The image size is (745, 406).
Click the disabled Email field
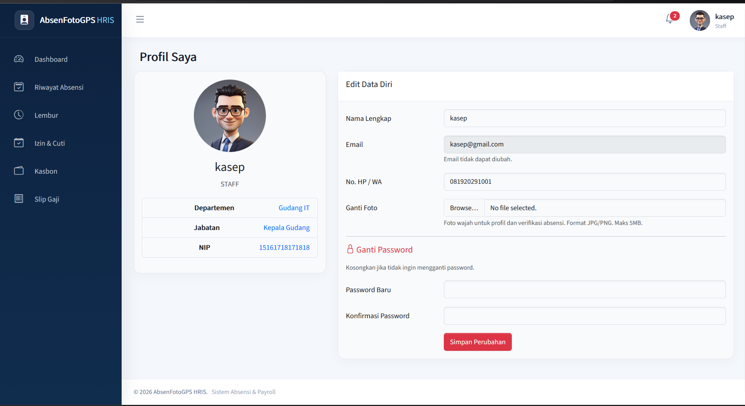[584, 144]
